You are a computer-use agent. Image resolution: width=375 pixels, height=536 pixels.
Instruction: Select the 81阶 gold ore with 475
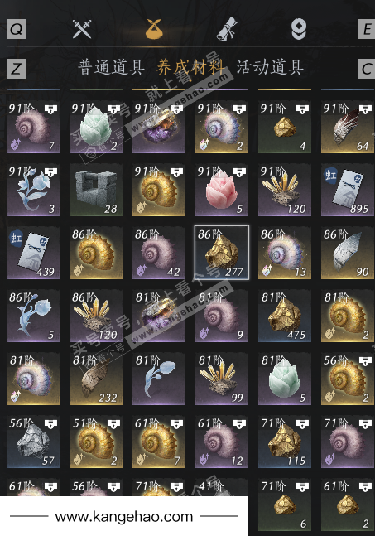(285, 316)
